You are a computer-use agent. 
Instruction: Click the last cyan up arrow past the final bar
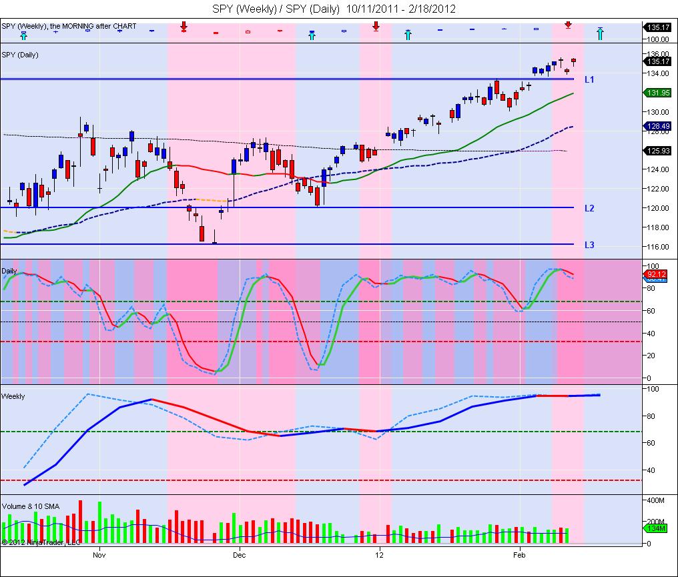[600, 34]
